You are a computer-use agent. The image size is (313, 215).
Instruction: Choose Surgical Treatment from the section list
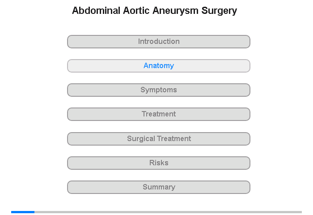click(159, 139)
